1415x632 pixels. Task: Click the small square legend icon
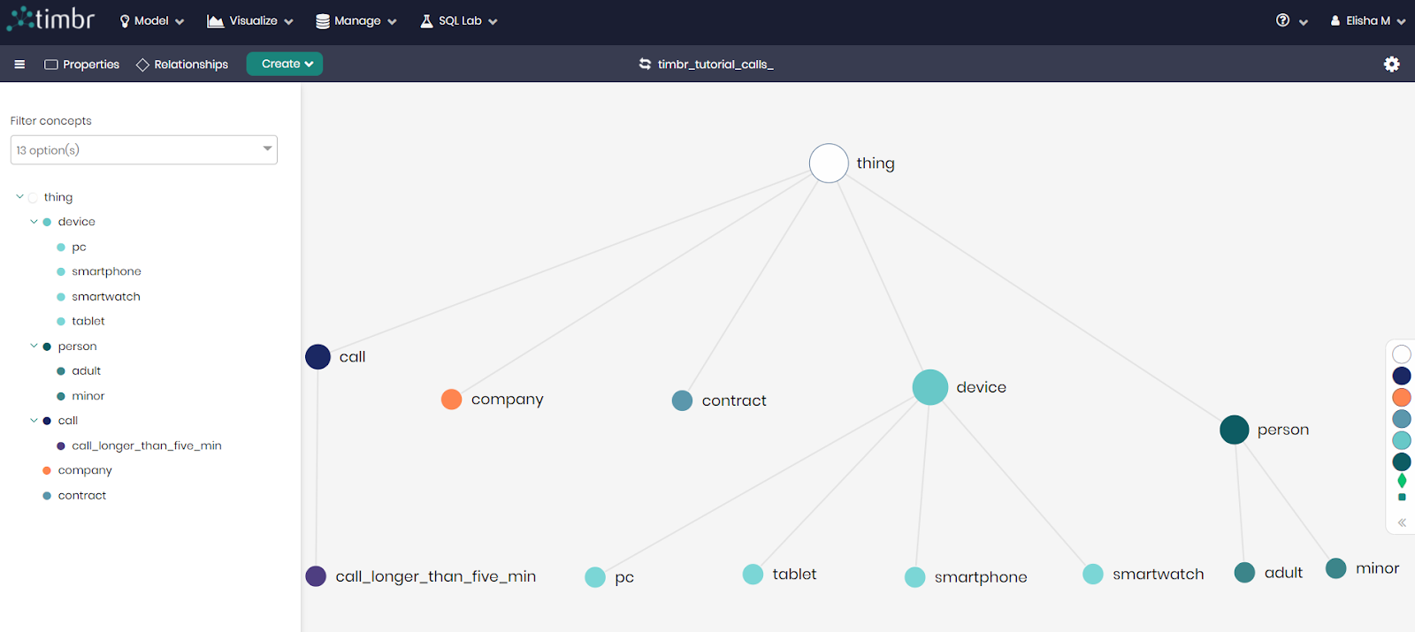pos(1402,498)
